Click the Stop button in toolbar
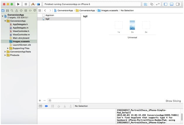This screenshot has width=184, height=125. pyautogui.click(x=25, y=4)
